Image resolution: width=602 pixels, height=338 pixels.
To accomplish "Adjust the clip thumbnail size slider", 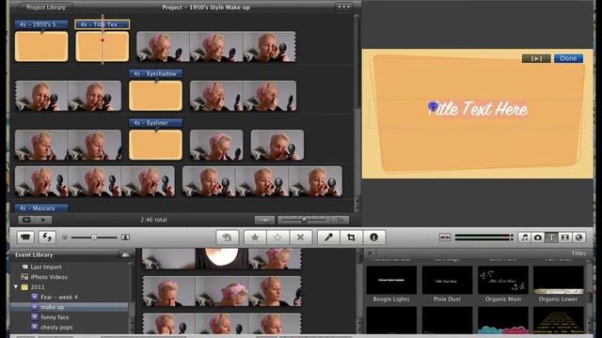I will (x=94, y=238).
